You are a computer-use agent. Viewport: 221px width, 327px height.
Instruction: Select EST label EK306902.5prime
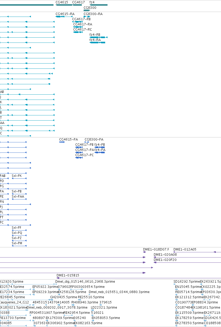pyautogui.click(x=60, y=323)
